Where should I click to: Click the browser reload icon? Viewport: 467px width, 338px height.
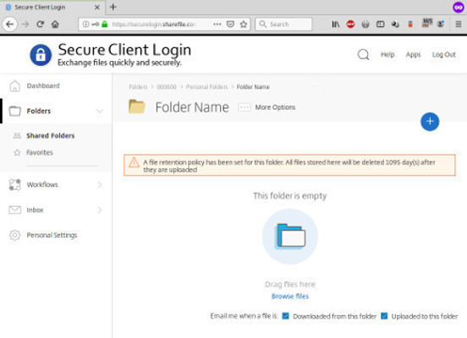[x=41, y=25]
